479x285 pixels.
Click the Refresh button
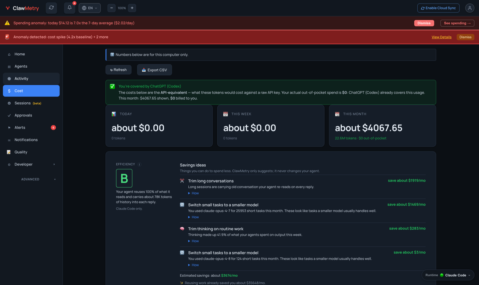118,70
